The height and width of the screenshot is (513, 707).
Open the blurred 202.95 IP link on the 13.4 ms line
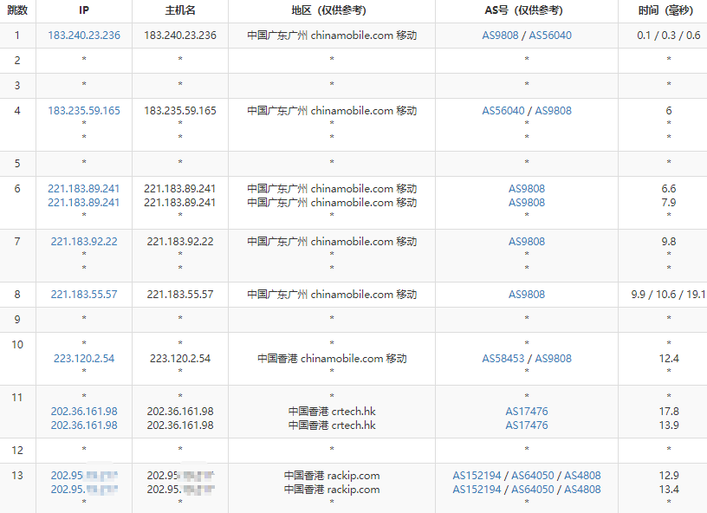84,489
